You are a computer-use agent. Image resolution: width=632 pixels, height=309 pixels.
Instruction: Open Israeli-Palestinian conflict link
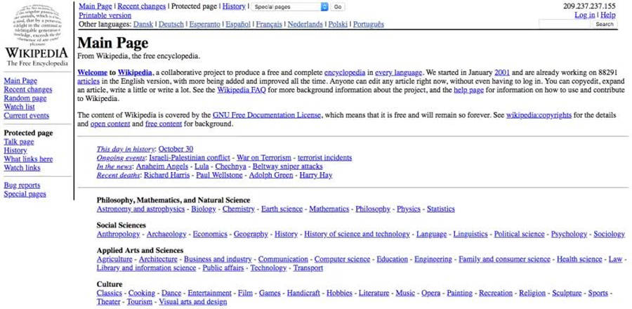pos(190,158)
